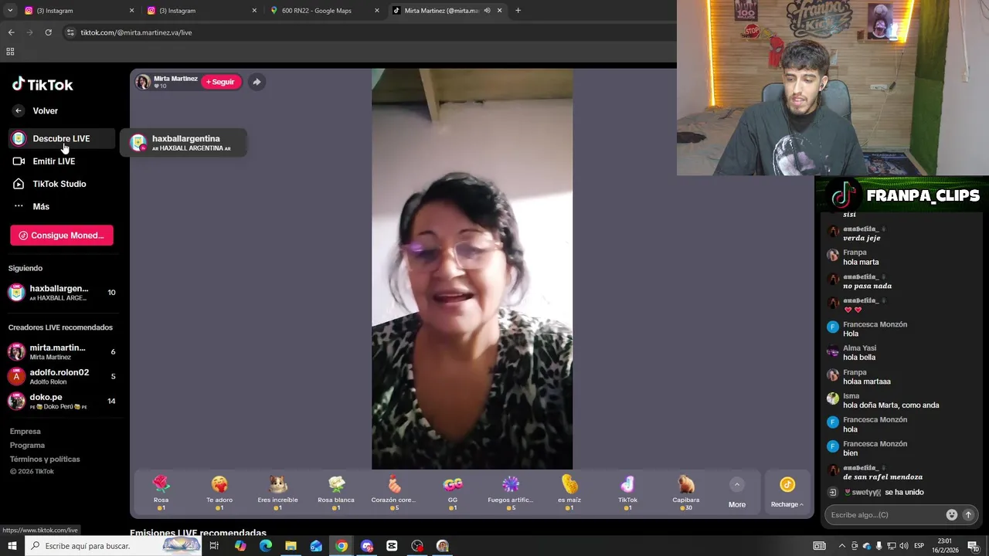Open the Windows Start menu
Viewport: 989px width, 556px height.
click(x=12, y=546)
